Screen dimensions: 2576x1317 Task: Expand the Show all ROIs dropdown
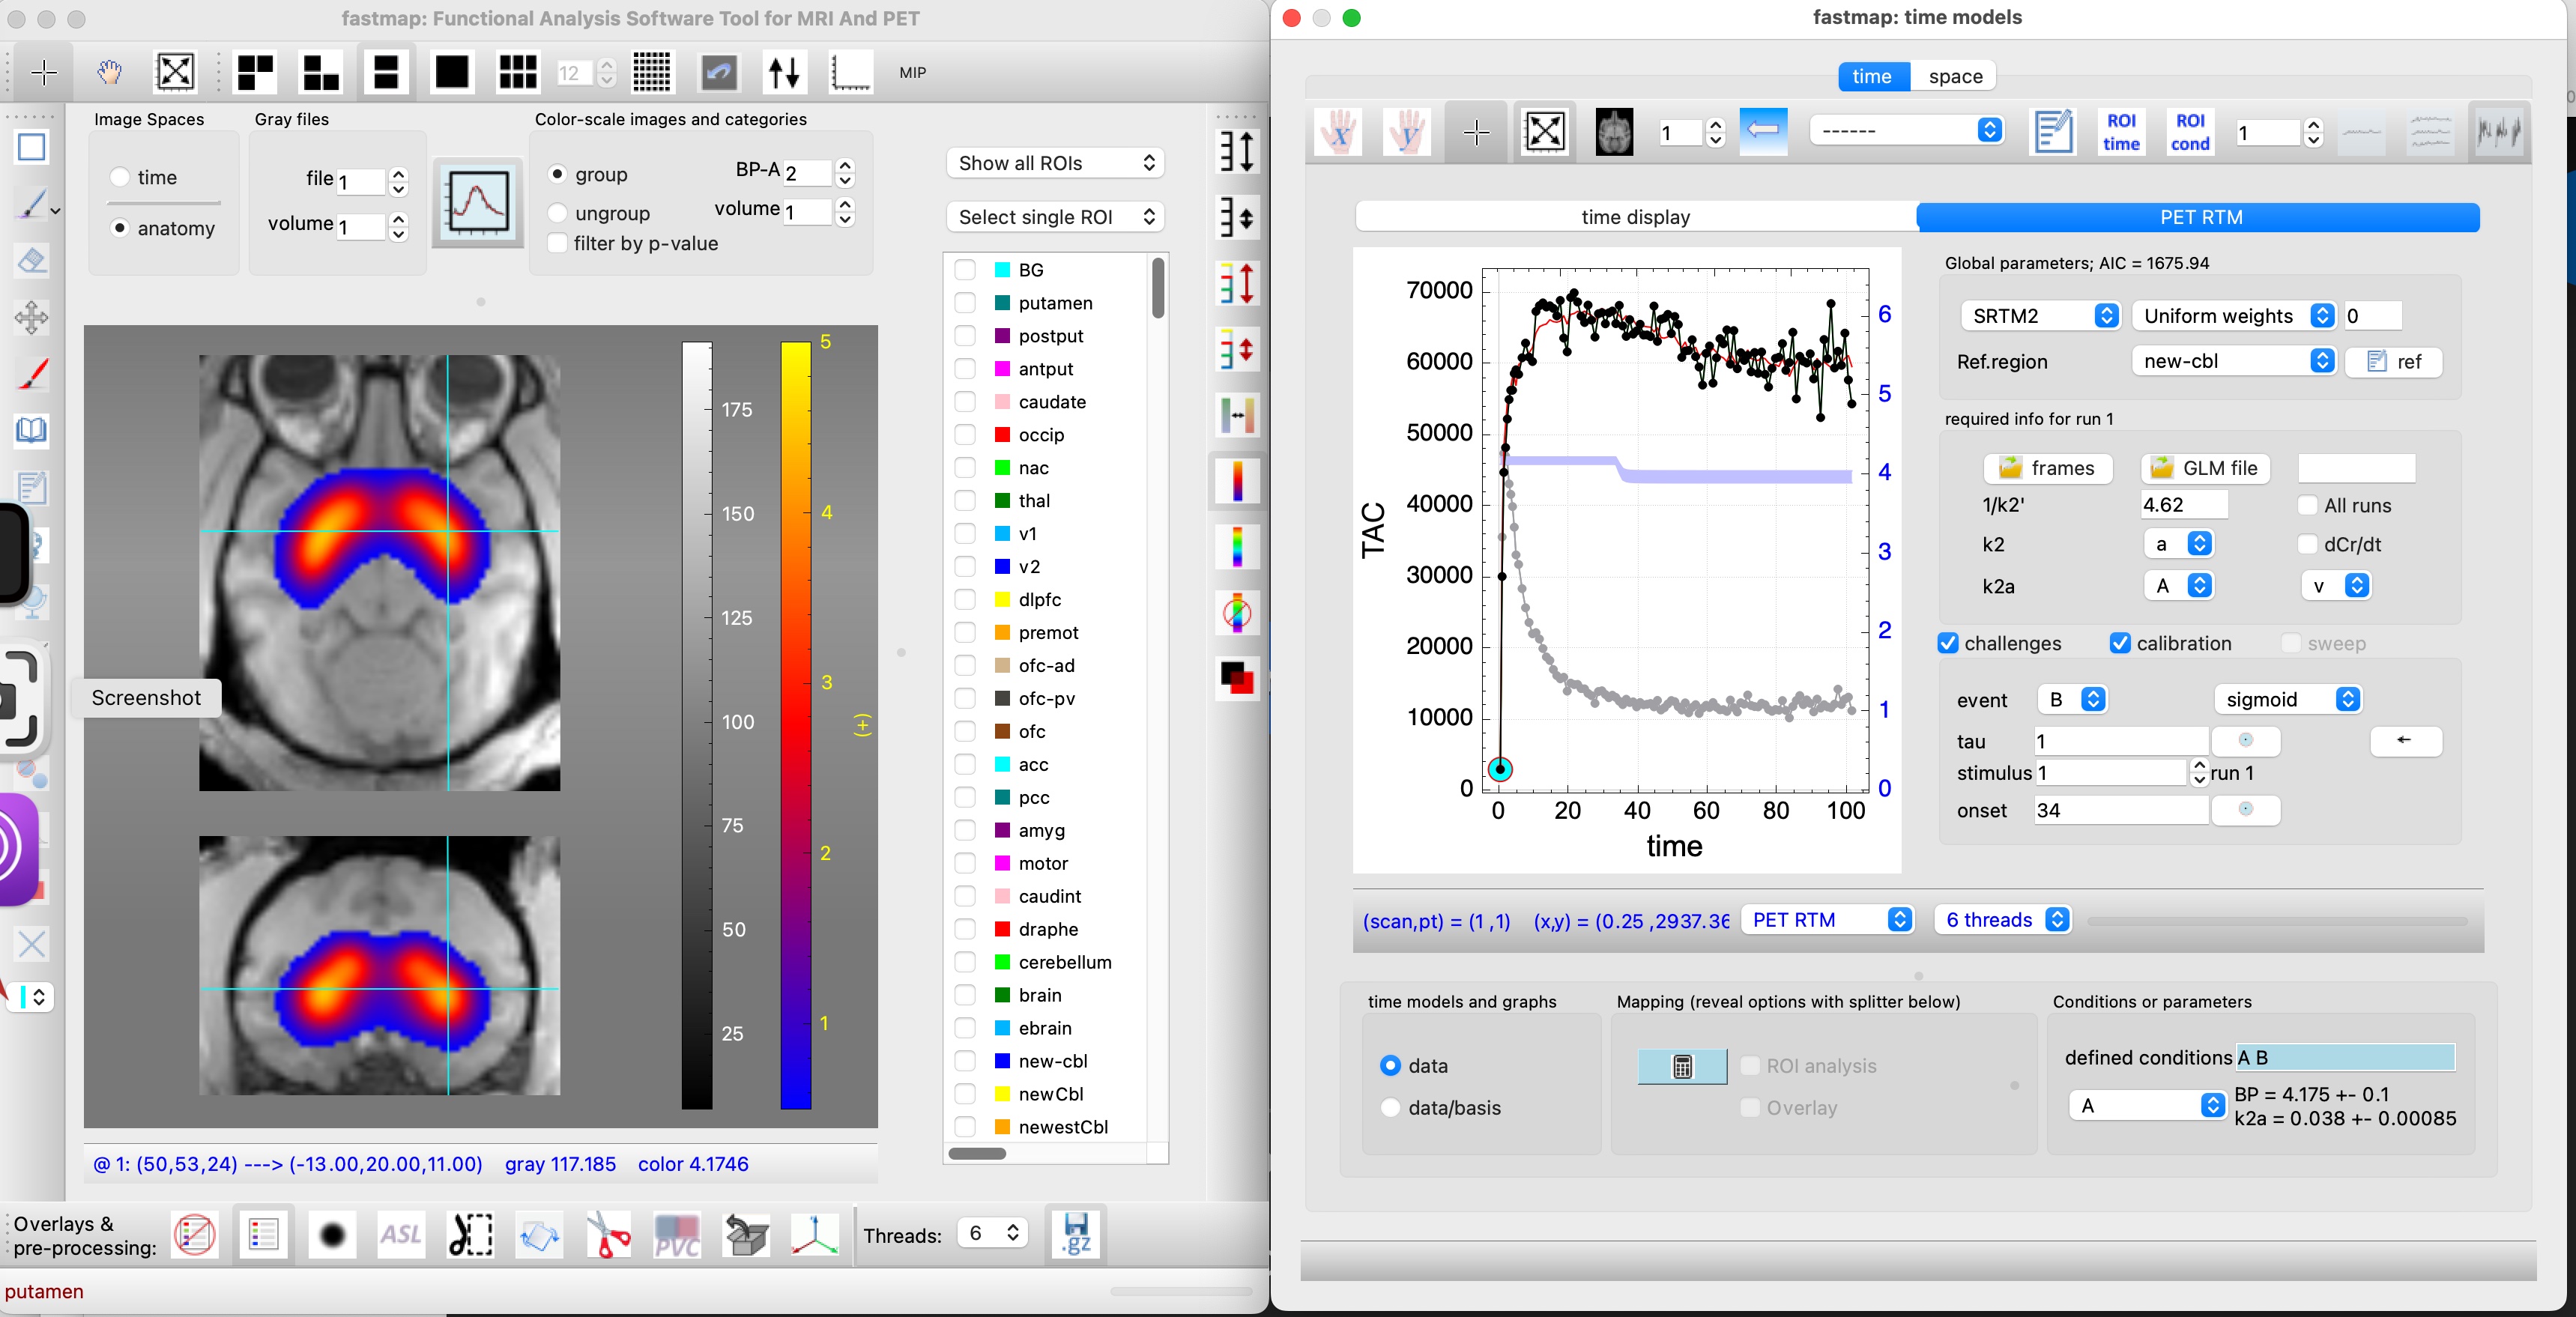[x=1055, y=163]
